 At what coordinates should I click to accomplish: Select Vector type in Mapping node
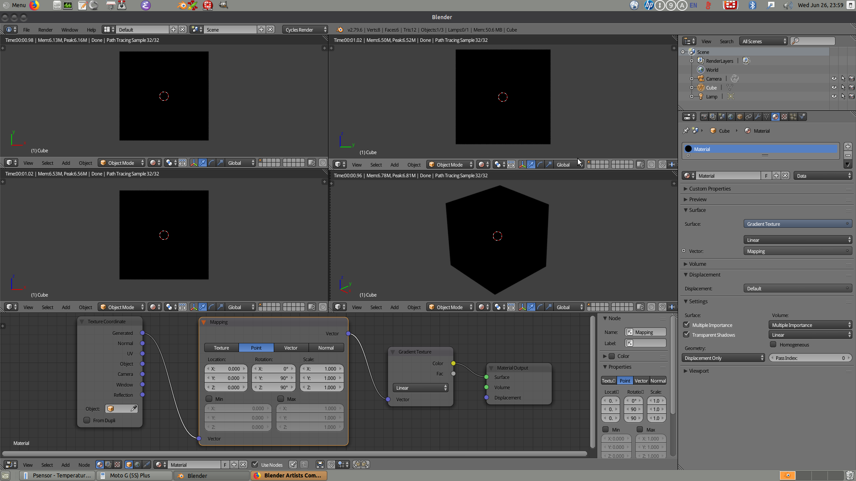point(291,348)
